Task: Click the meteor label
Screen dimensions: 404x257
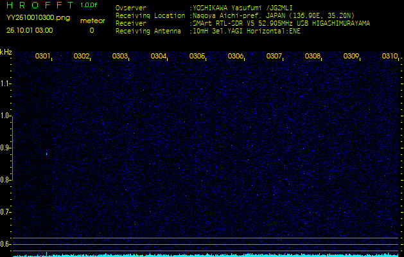Action: (x=92, y=21)
